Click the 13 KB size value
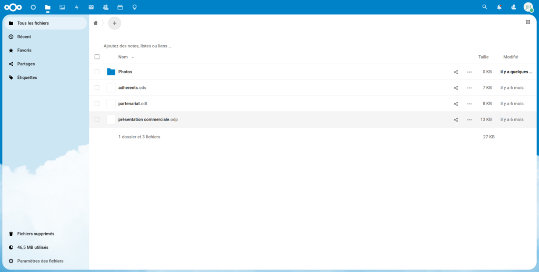The width and height of the screenshot is (539, 272). click(x=486, y=119)
